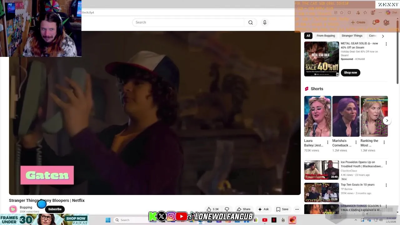Dislike the video with the thumbs-down icon

tap(227, 209)
